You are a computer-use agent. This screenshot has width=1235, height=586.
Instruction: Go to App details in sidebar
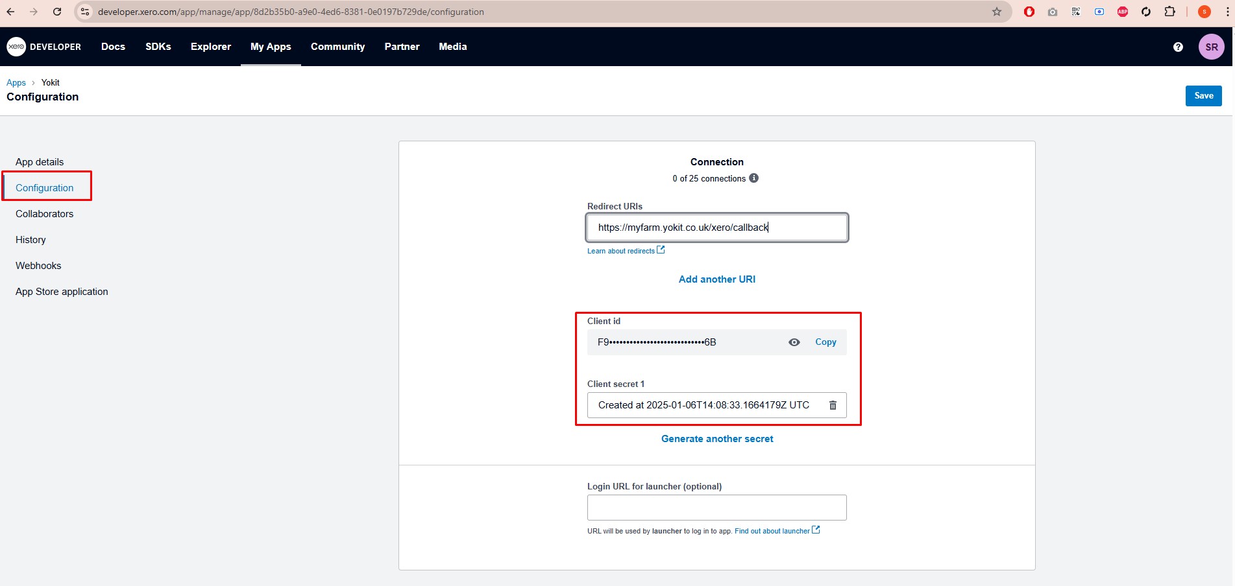(40, 162)
